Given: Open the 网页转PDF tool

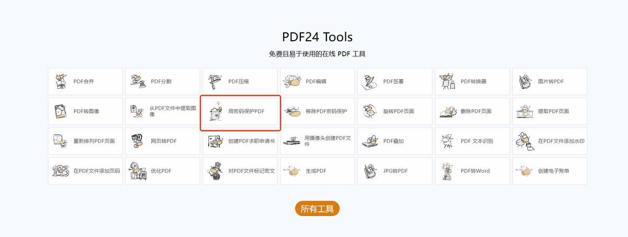Looking at the screenshot, I should click(x=162, y=141).
